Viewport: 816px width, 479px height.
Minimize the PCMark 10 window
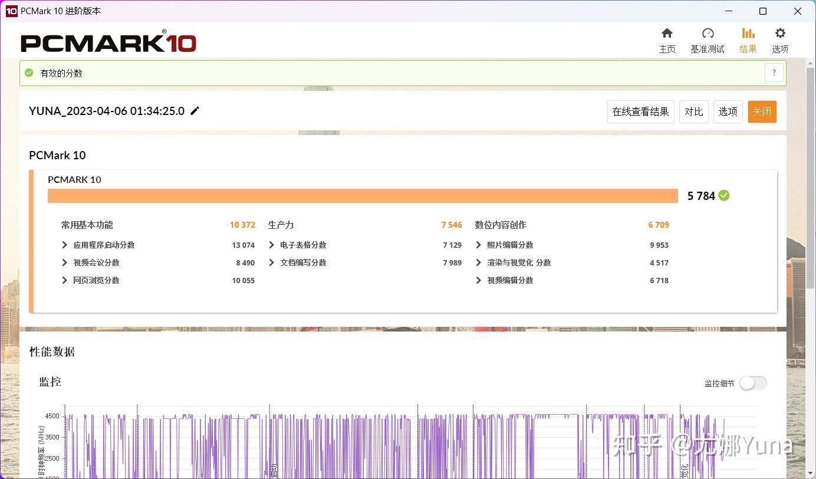[x=728, y=11]
